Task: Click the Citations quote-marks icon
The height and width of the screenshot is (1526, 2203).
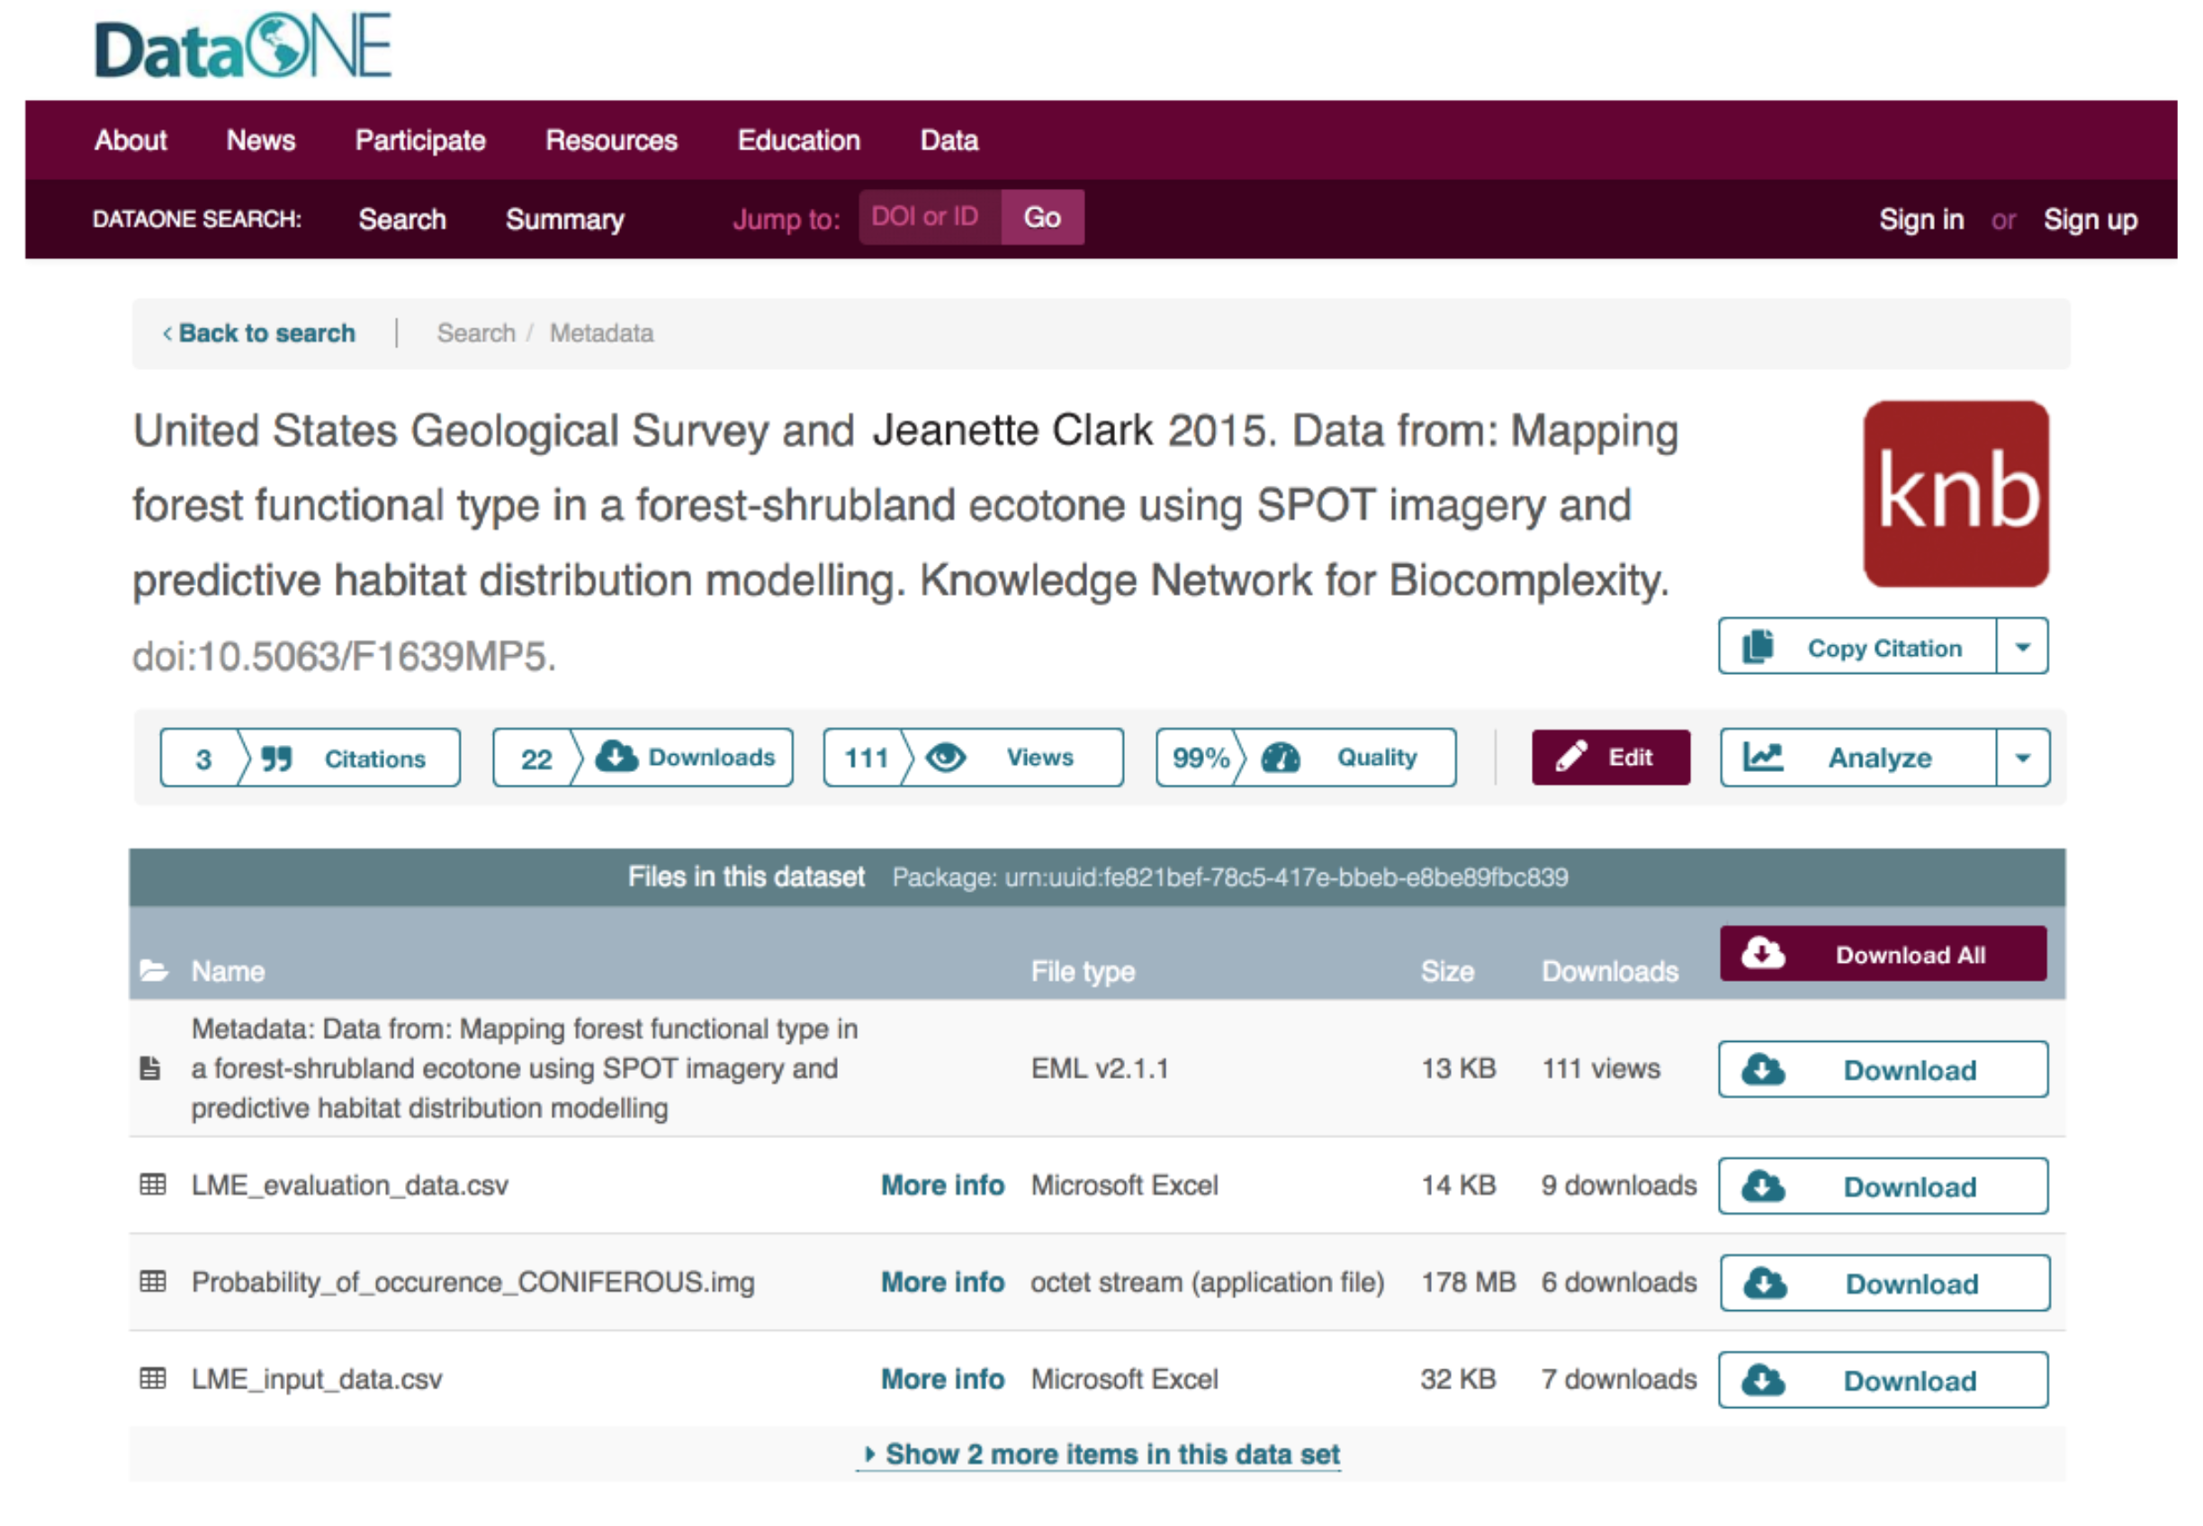Action: 276,759
